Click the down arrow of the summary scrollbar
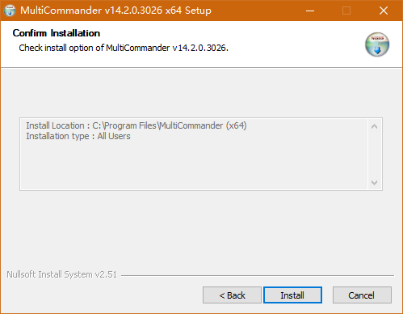Screen dimensions: 403x314 tap(374, 183)
